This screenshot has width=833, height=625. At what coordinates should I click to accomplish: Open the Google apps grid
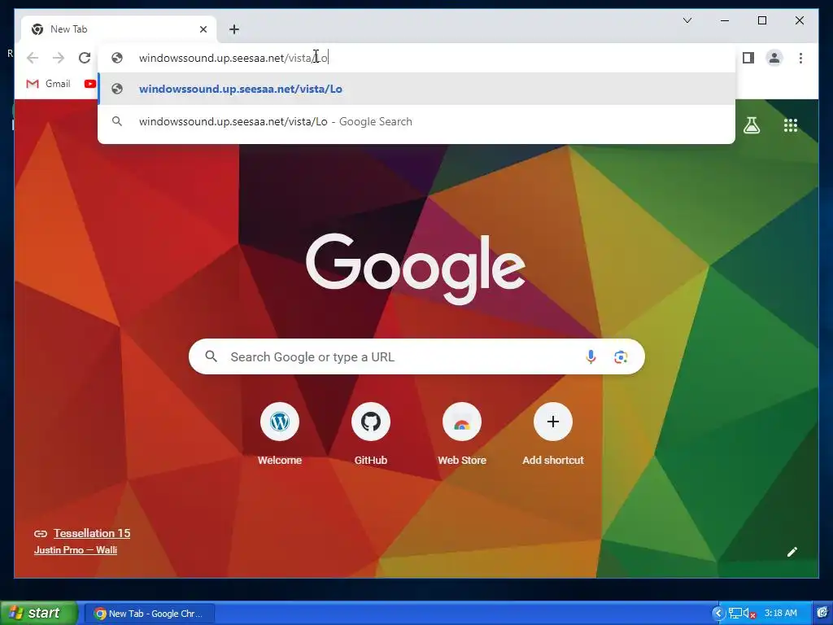click(791, 125)
